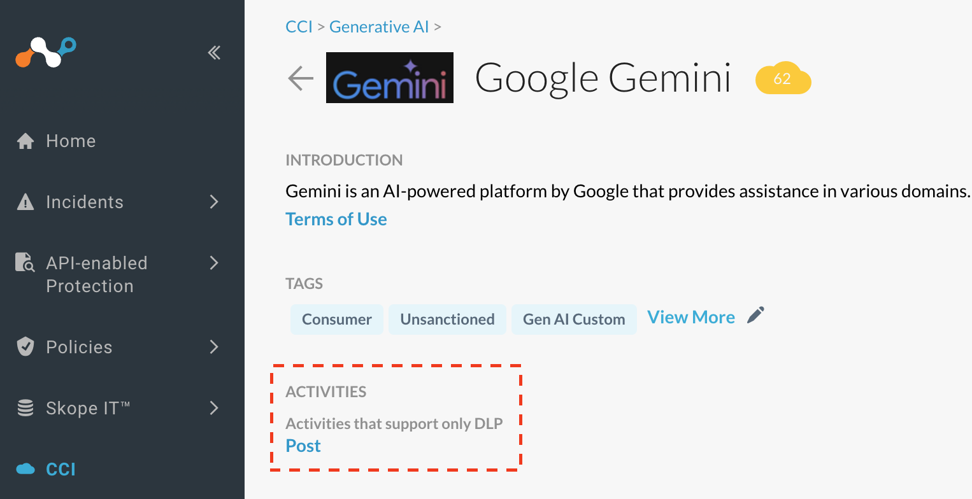This screenshot has height=499, width=972.
Task: Expand the API-enabled Protection chevron
Action: 214,262
